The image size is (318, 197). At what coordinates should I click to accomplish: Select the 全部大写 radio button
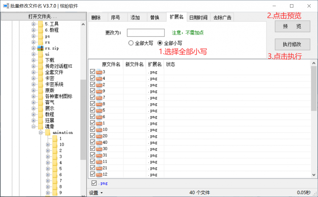[x=131, y=43]
